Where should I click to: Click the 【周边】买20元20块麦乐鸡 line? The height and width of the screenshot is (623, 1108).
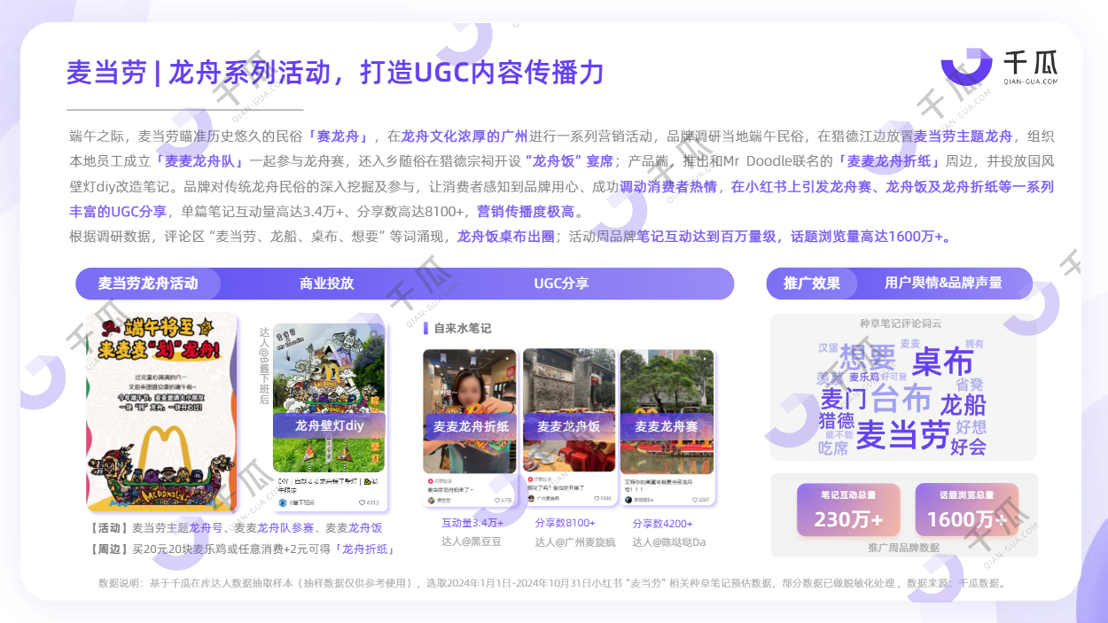(x=243, y=549)
